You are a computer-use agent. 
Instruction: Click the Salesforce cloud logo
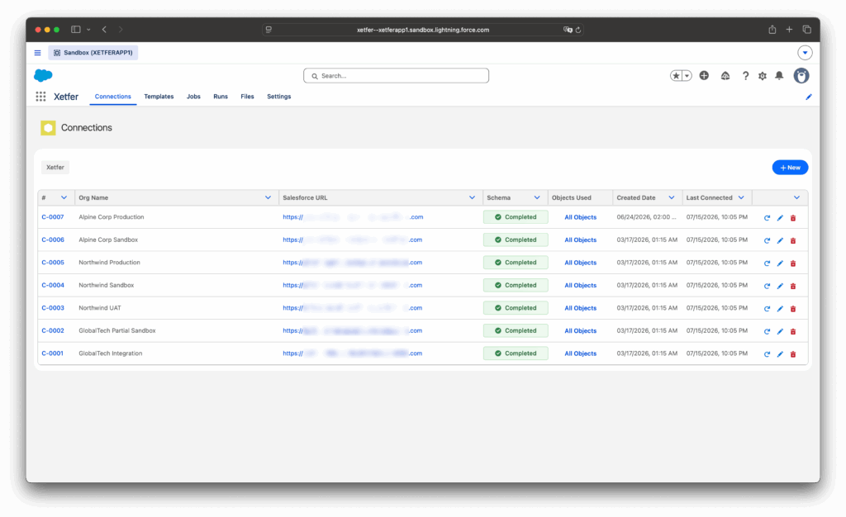point(43,75)
